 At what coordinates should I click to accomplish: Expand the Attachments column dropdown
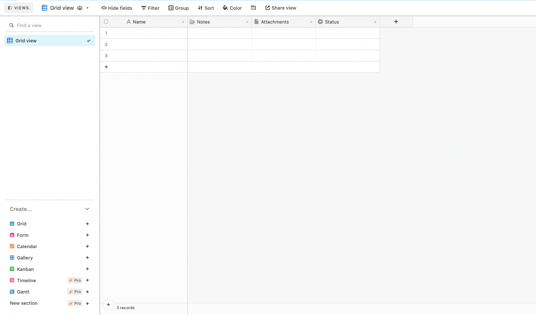coord(311,22)
